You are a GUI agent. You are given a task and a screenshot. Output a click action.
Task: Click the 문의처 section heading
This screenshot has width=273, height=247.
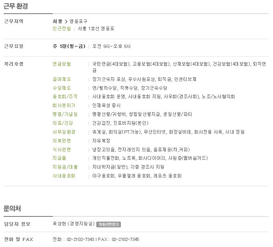[x=12, y=208]
